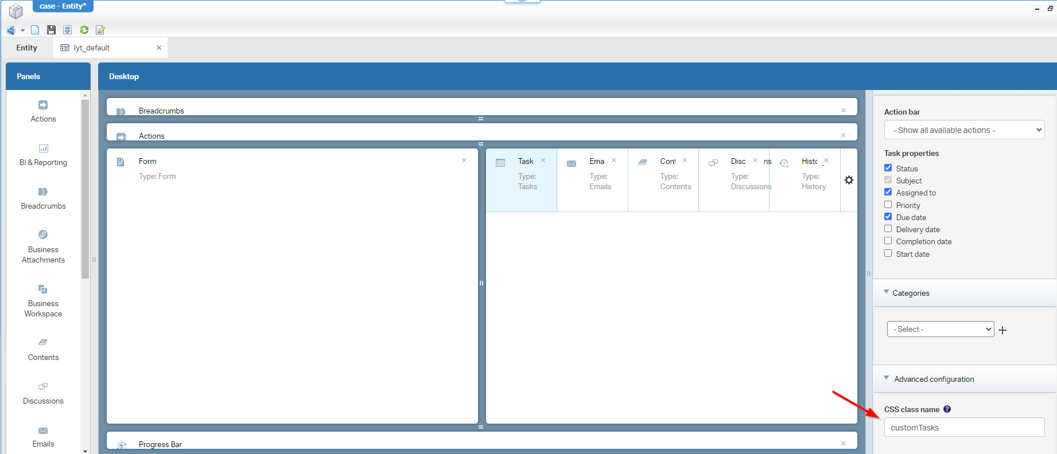The image size is (1057, 454).
Task: Select the BI & Reporting panel icon
Action: (43, 149)
